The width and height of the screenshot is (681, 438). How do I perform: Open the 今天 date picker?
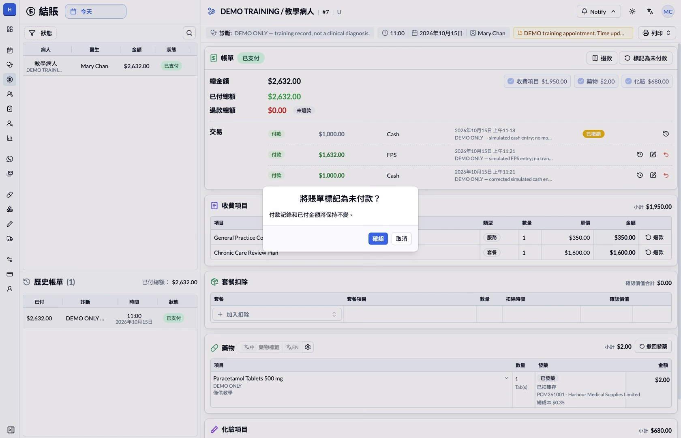96,11
